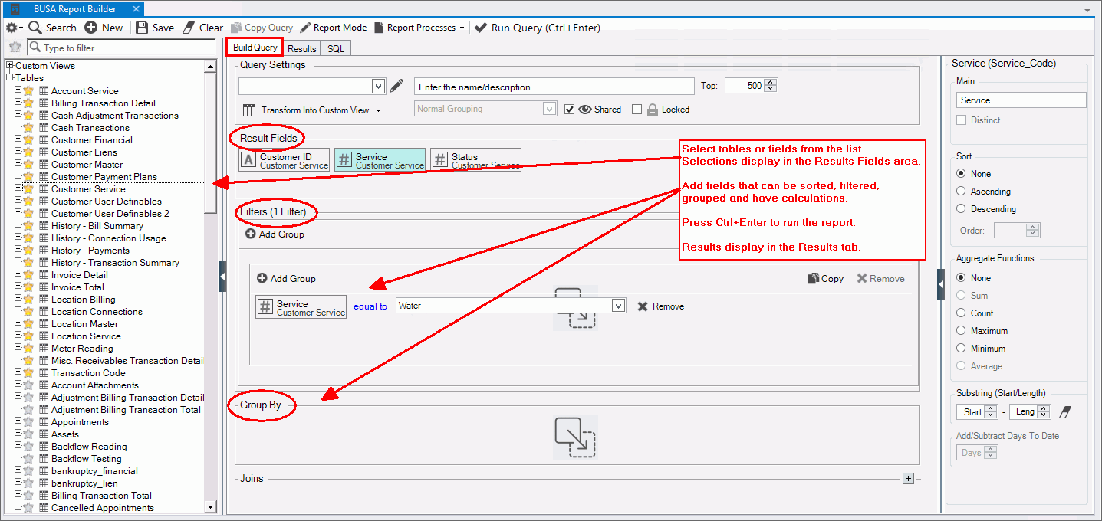Switch to the Results tab
The image size is (1102, 521).
(x=301, y=48)
